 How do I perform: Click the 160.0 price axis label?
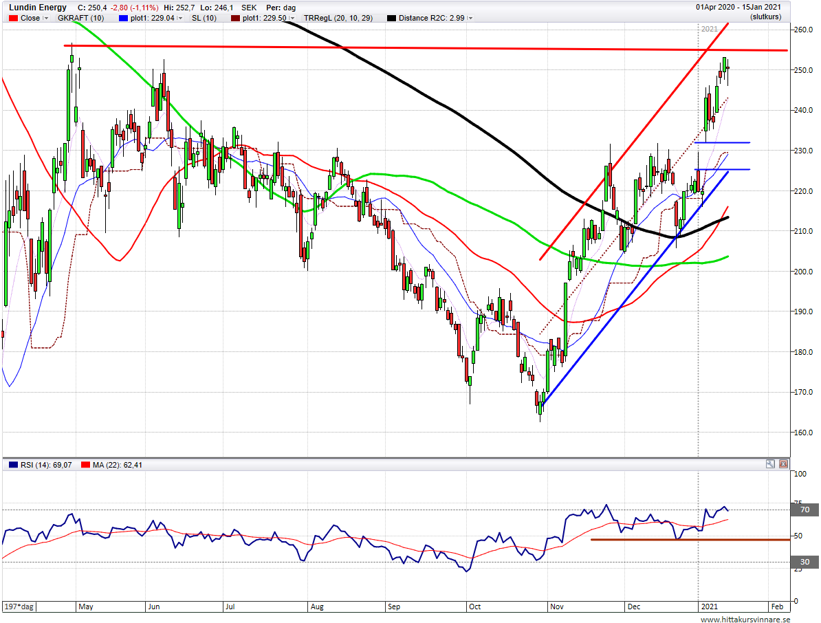coord(803,433)
